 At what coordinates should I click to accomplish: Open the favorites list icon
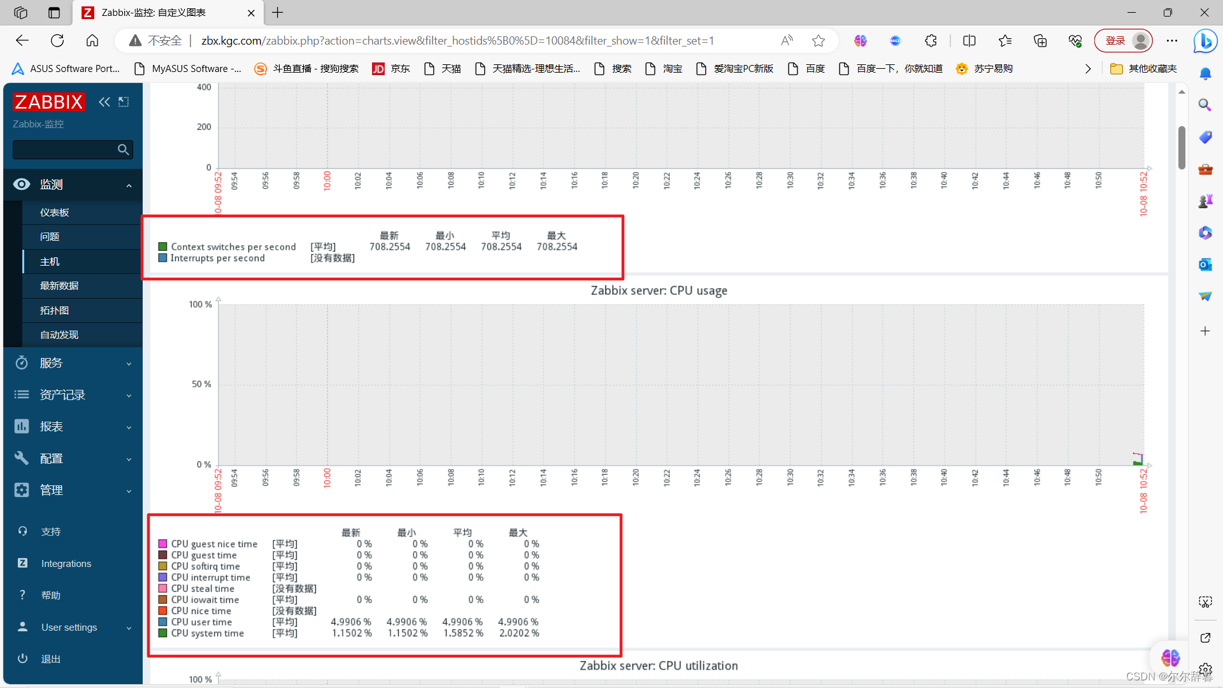pos(1005,41)
